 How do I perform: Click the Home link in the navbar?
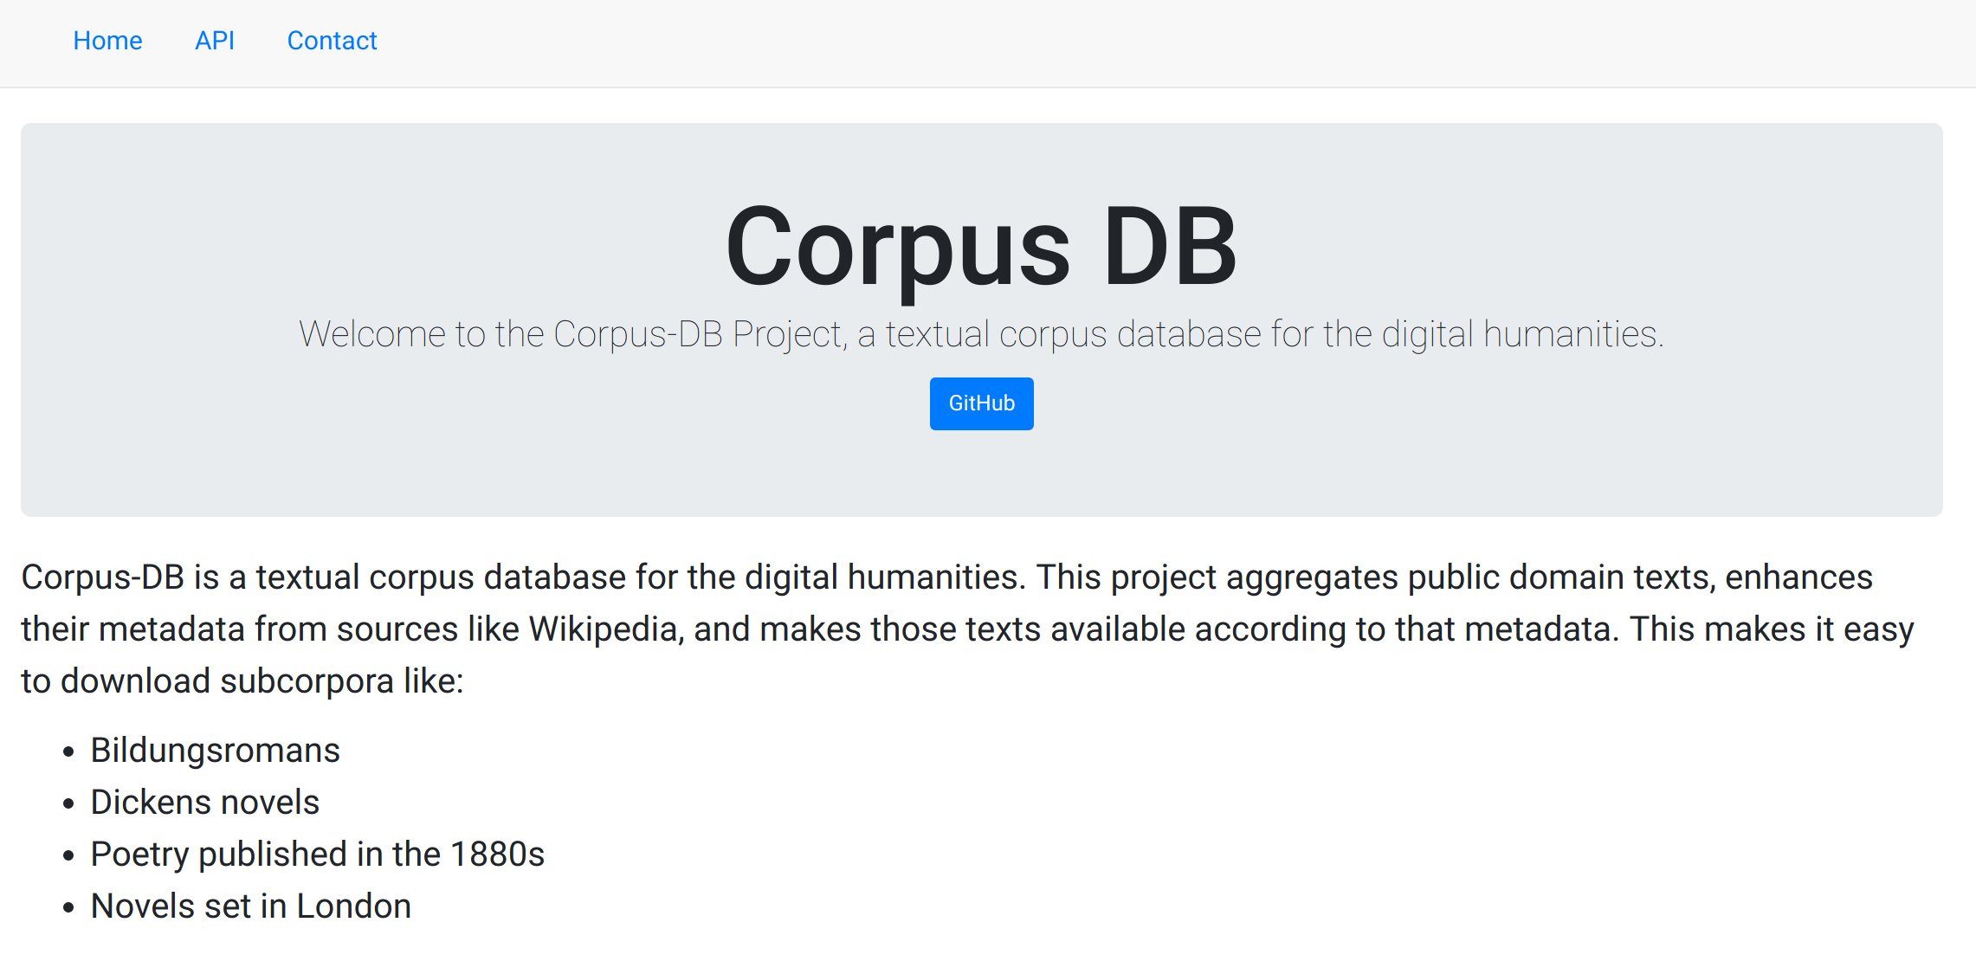click(107, 41)
